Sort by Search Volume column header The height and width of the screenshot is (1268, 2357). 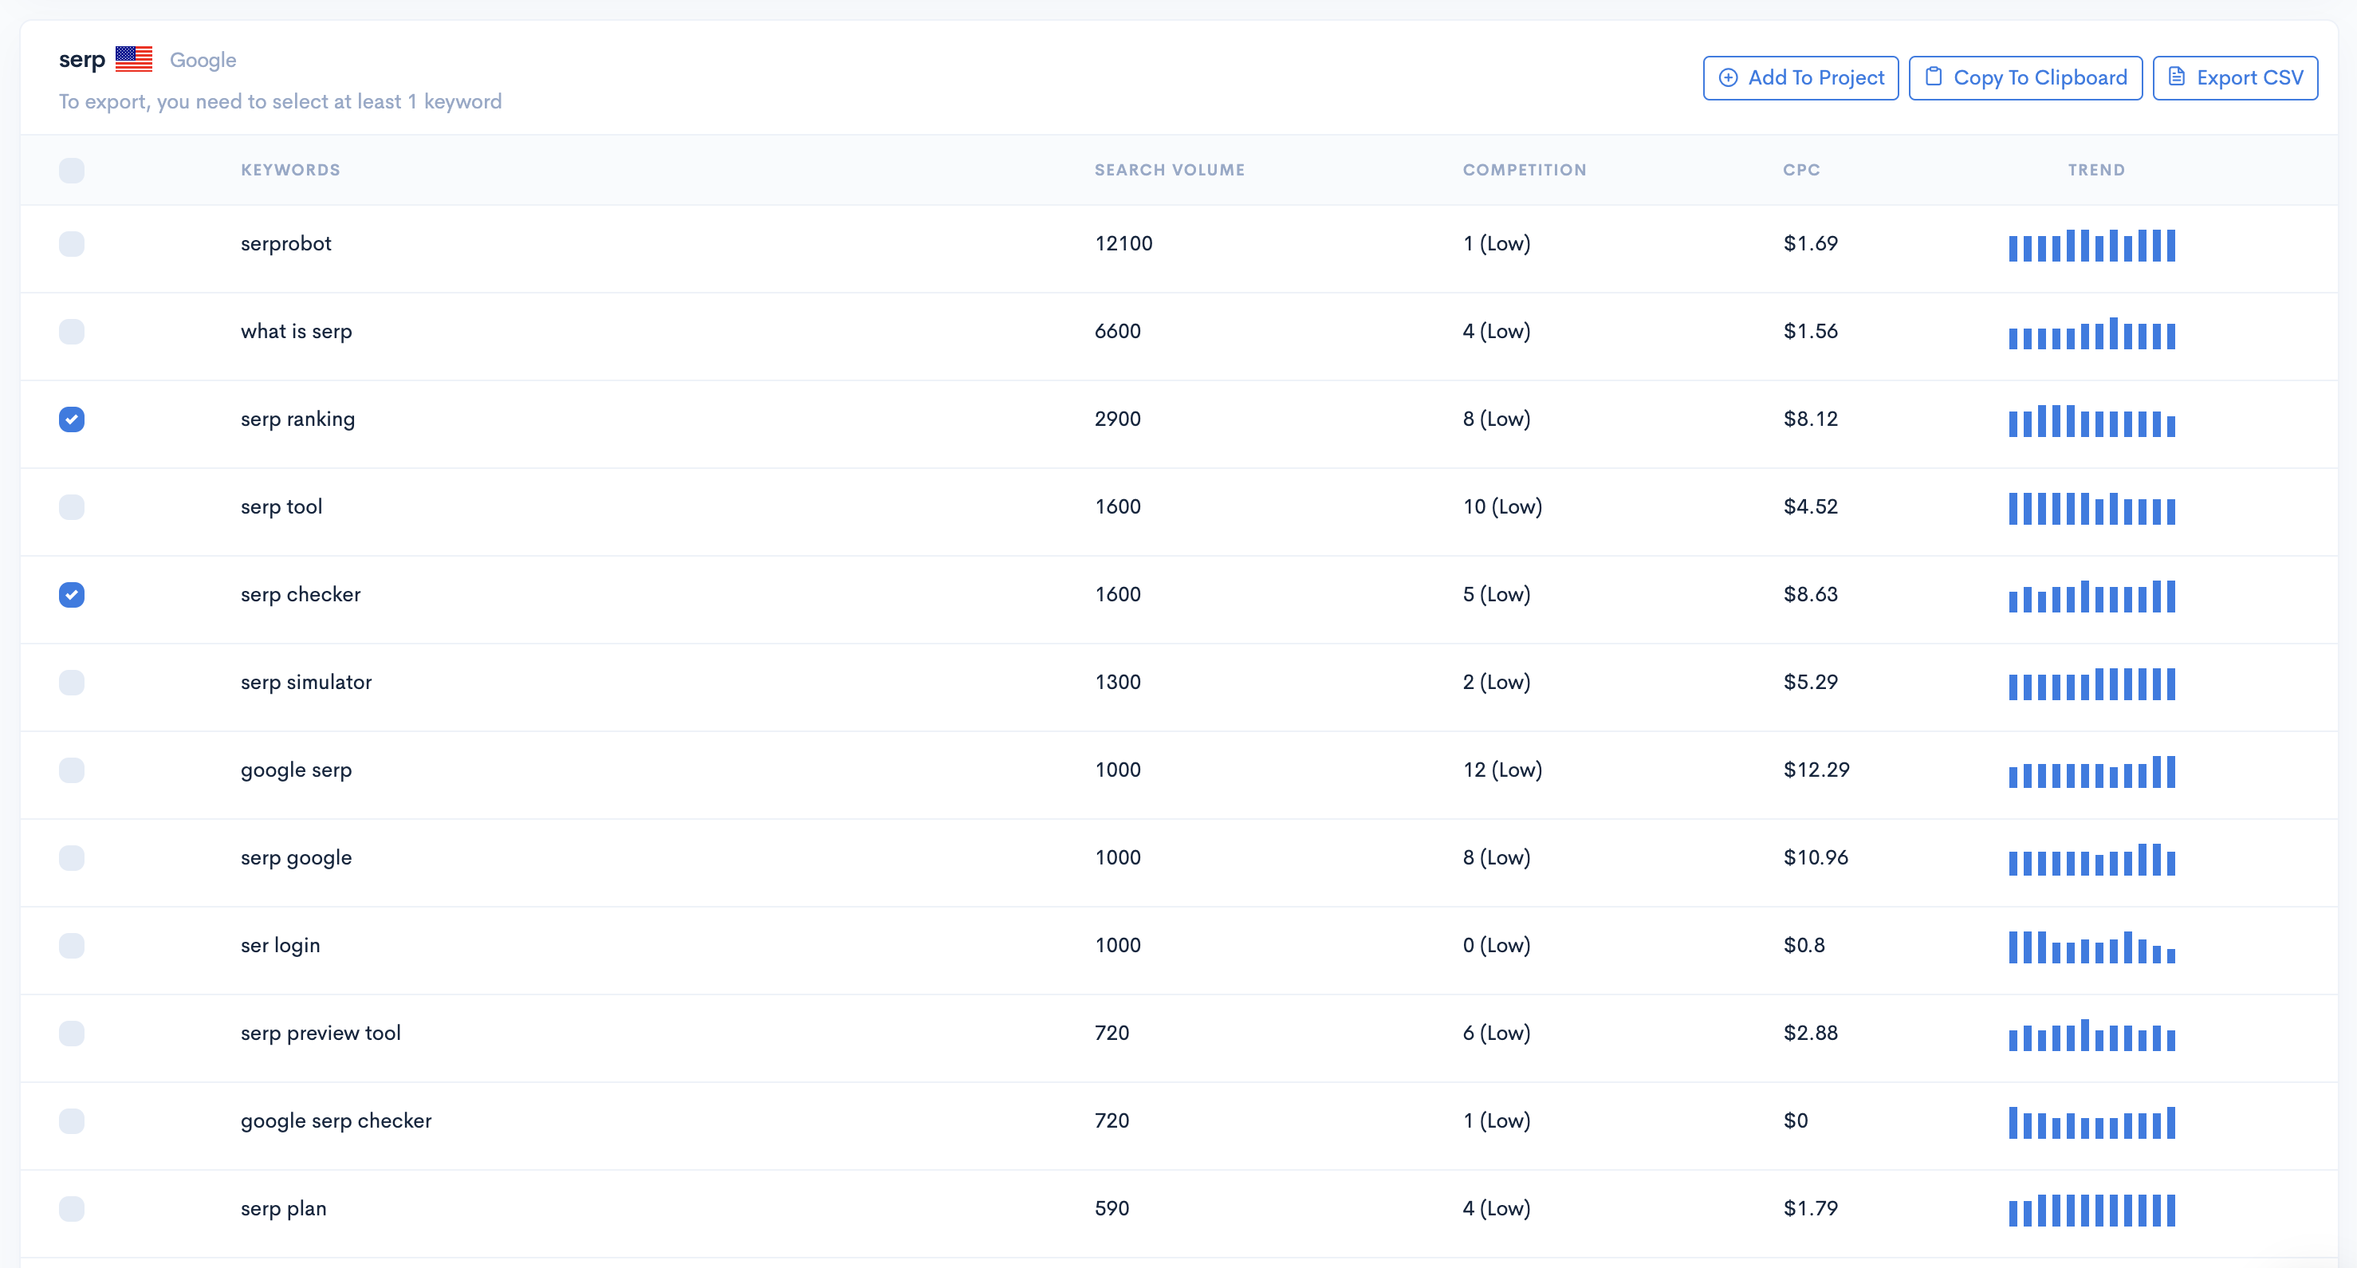coord(1168,170)
